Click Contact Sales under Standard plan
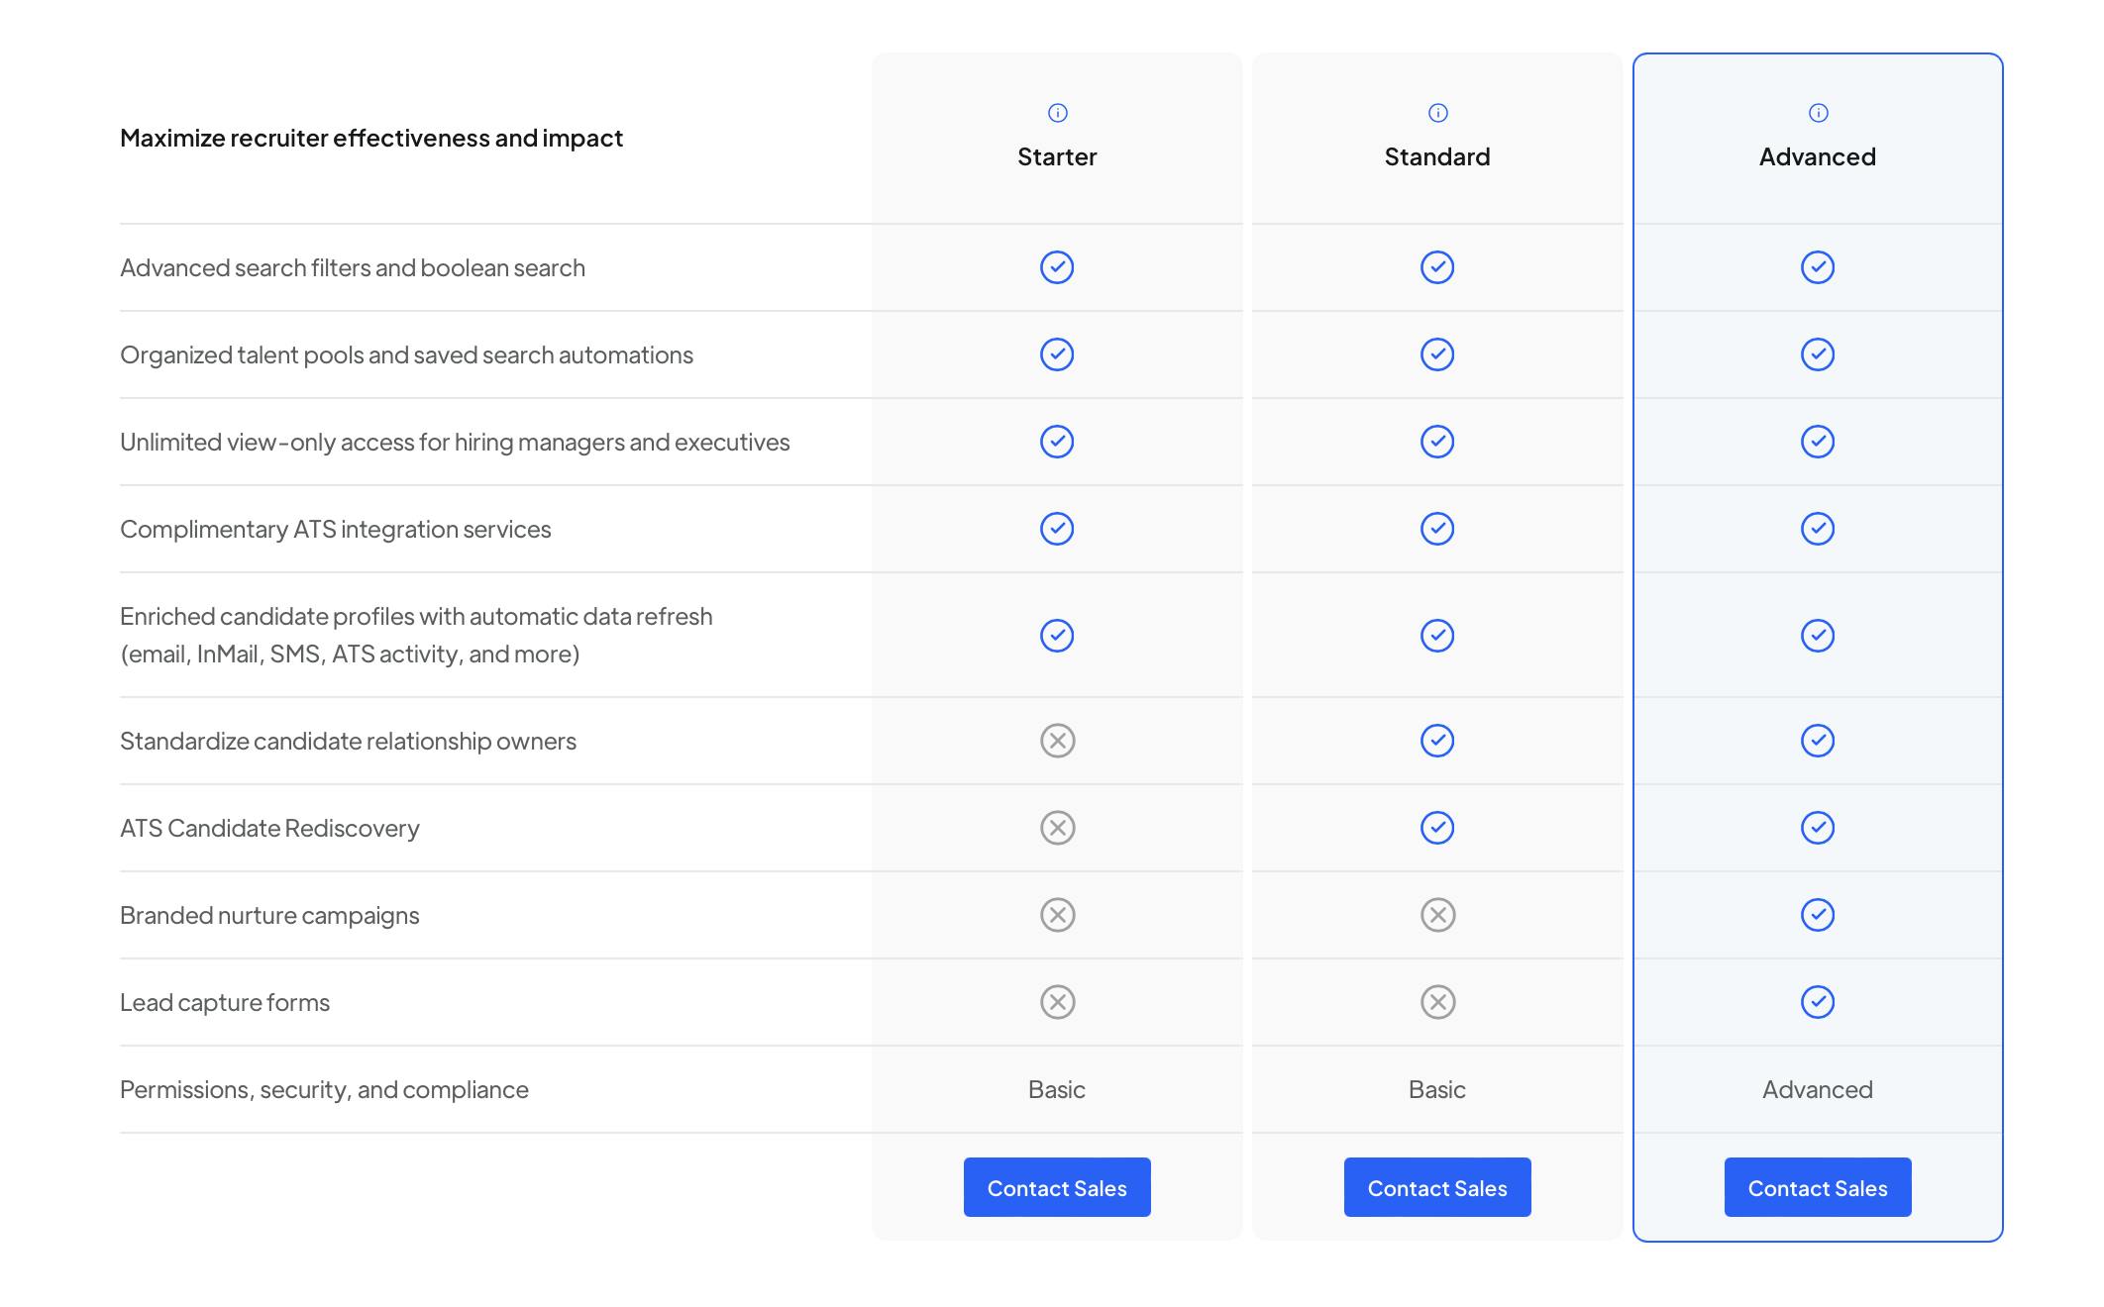2104x1307 pixels. click(x=1437, y=1187)
